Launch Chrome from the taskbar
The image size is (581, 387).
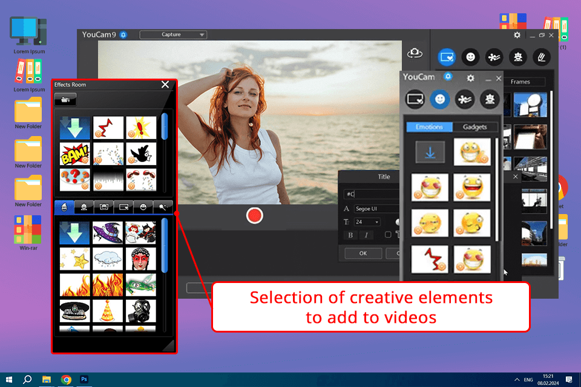point(66,380)
